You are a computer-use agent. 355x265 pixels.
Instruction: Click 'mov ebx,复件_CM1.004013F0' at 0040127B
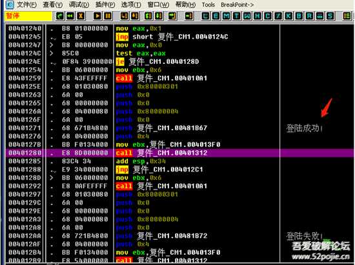tap(168, 144)
